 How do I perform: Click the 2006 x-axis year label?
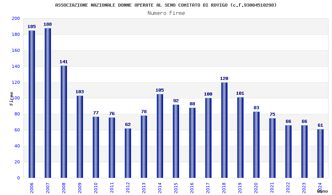[x=32, y=188]
